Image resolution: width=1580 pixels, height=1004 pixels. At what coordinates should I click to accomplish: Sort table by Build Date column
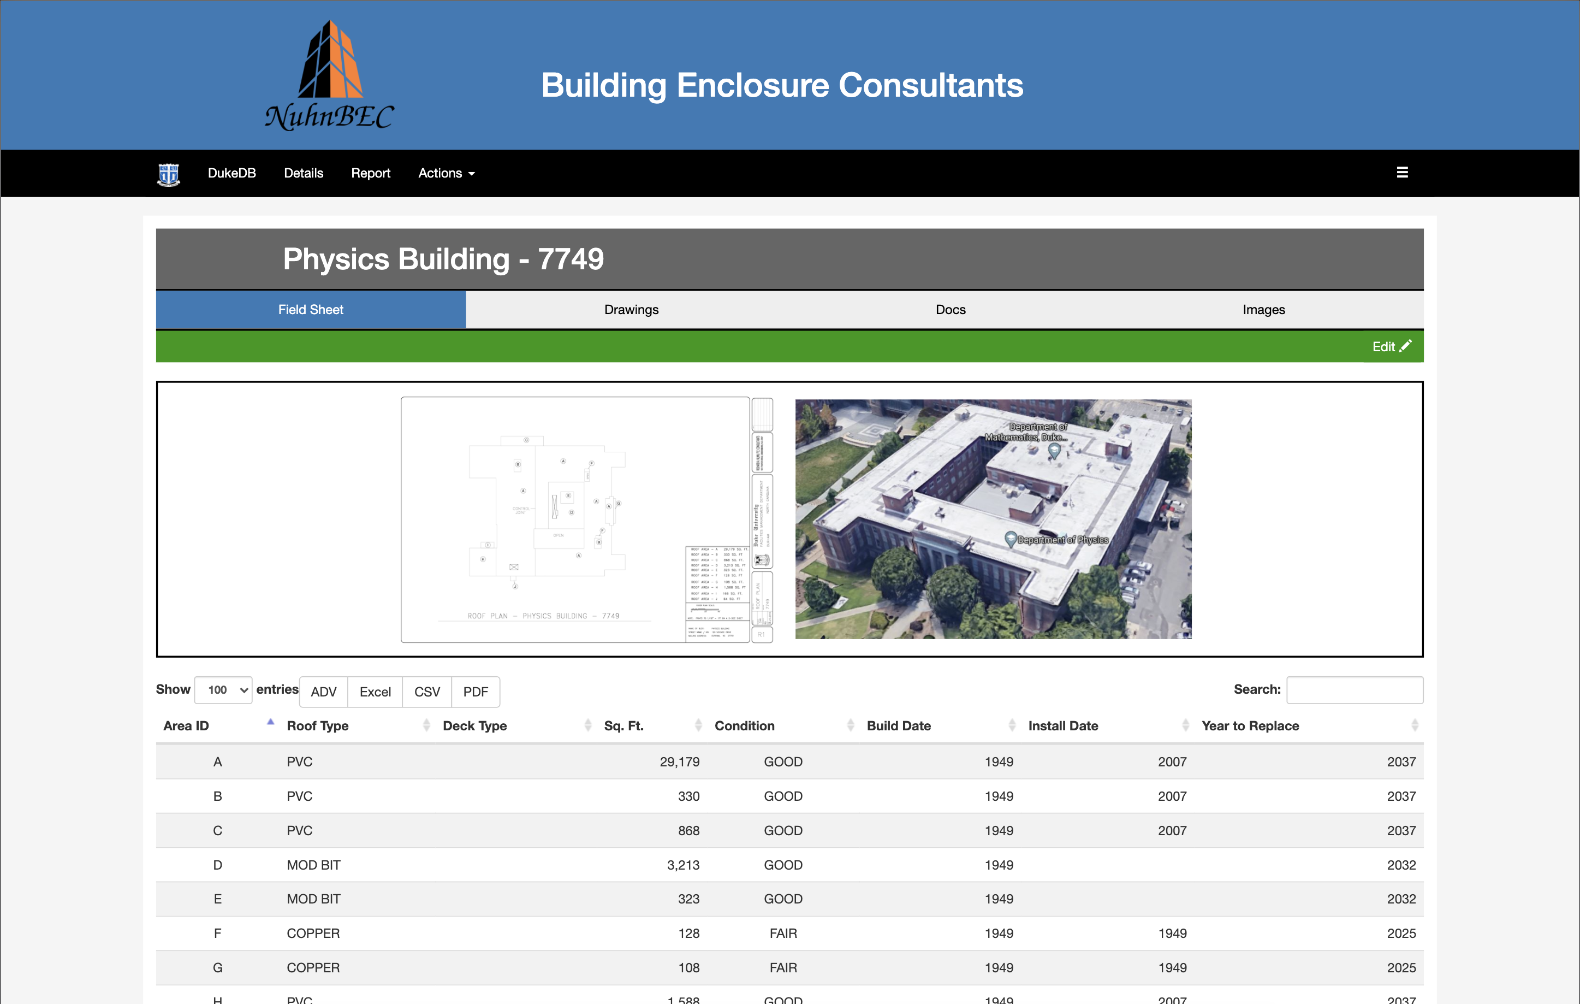[898, 725]
